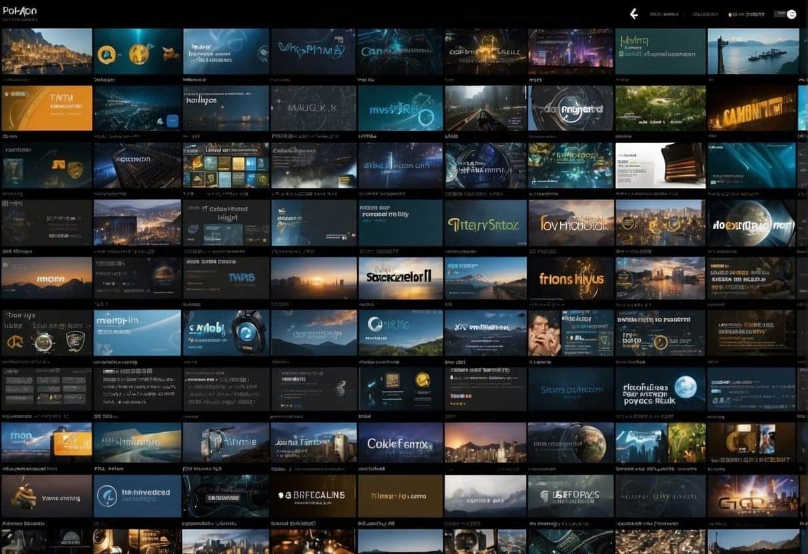The width and height of the screenshot is (808, 554).
Task: Open the a BRFECALINS thumbnail
Action: [x=313, y=496]
